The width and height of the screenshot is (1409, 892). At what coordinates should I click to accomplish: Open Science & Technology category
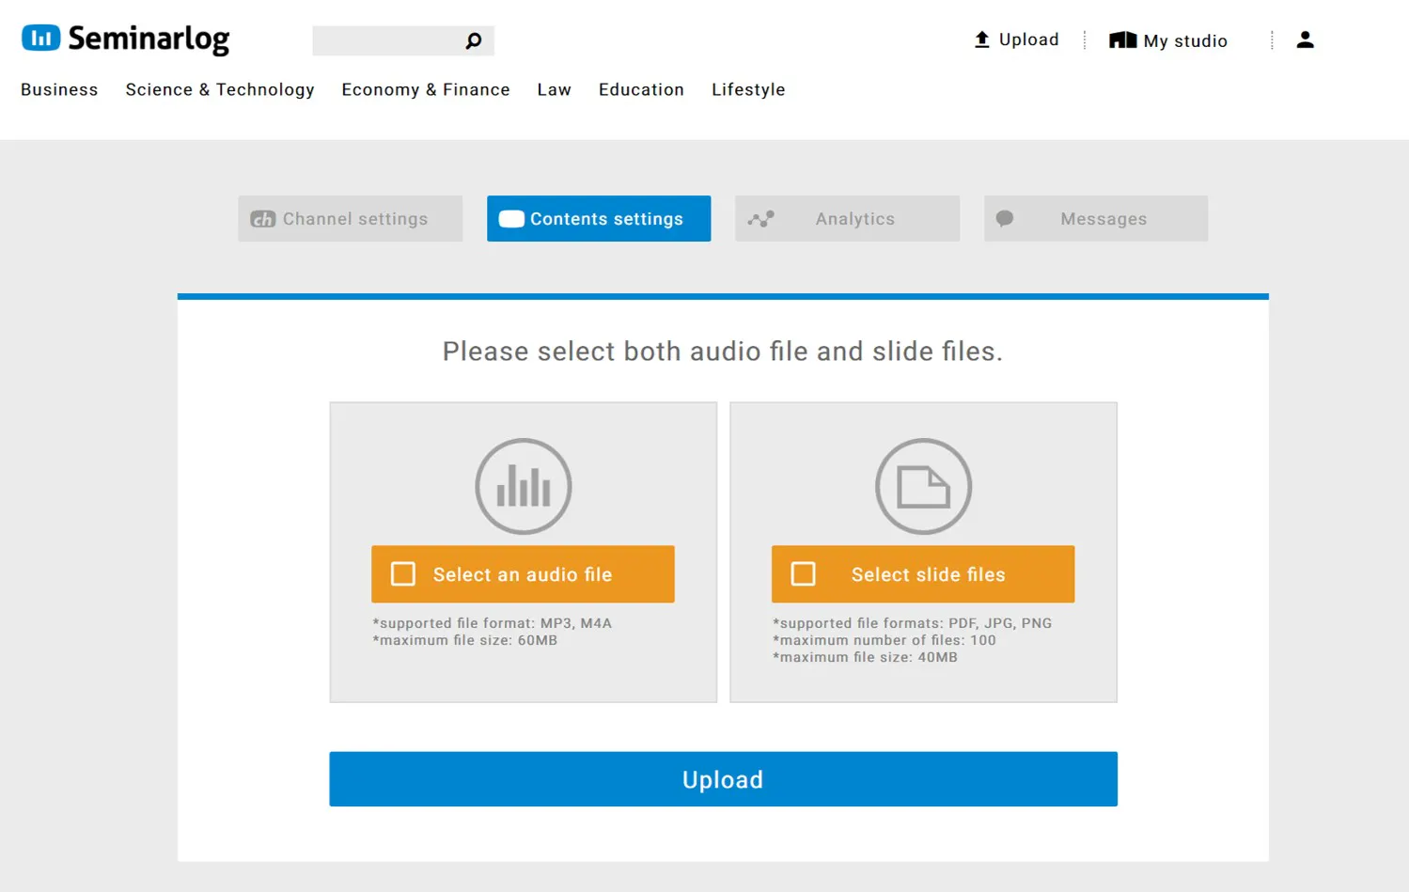[x=220, y=89]
